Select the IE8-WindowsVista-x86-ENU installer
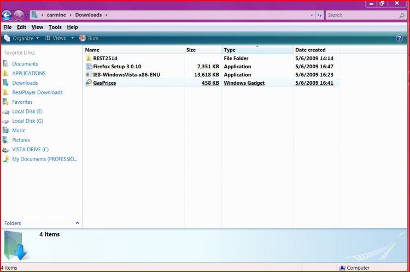The image size is (410, 272). (x=126, y=74)
